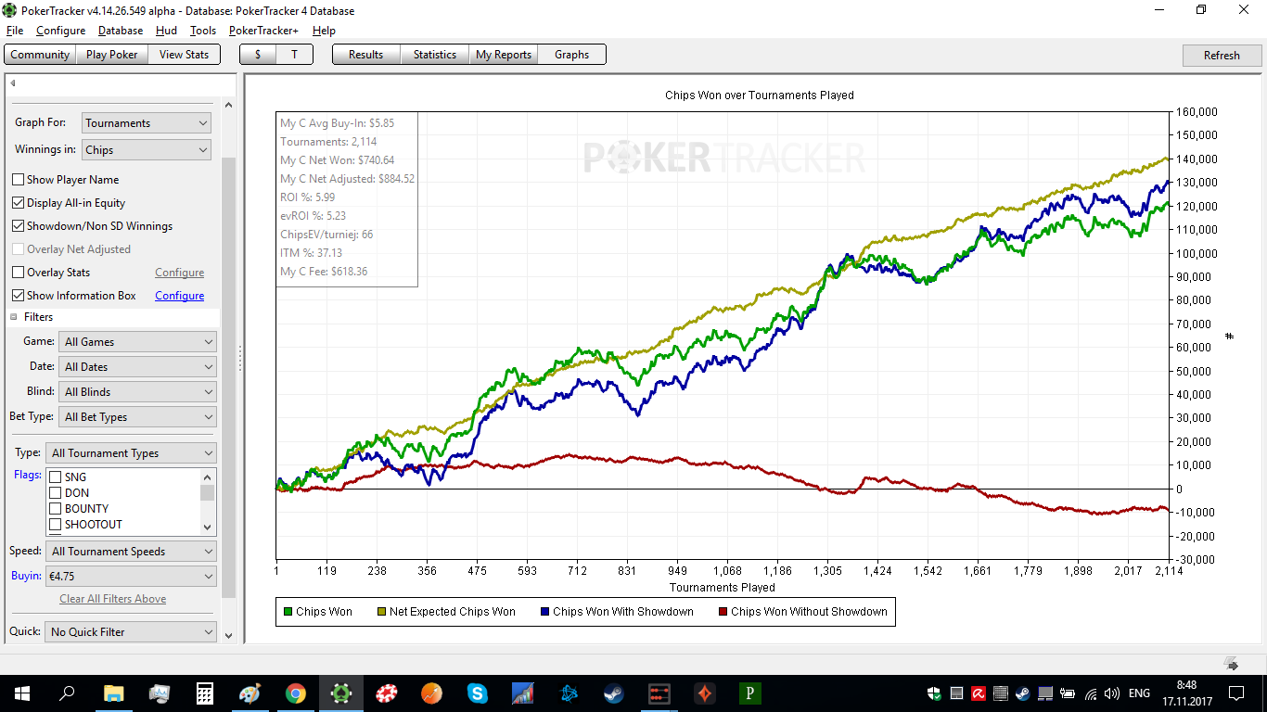This screenshot has width=1267, height=712.
Task: Toggle Showdown/Non SD Winnings checkbox
Action: coord(18,226)
